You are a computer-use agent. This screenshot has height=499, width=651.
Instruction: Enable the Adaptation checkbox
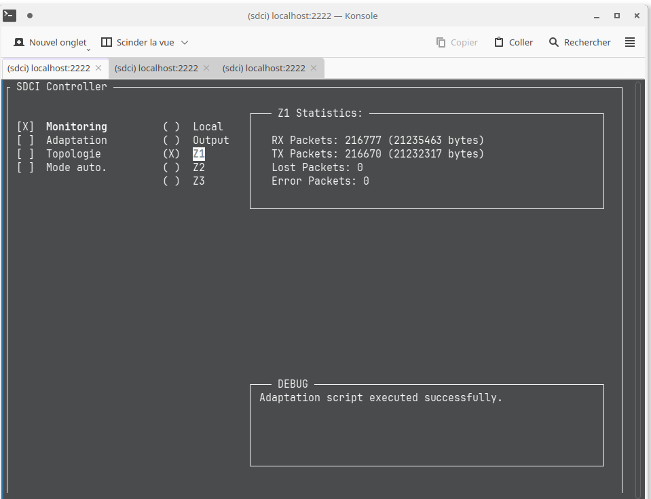tap(25, 141)
